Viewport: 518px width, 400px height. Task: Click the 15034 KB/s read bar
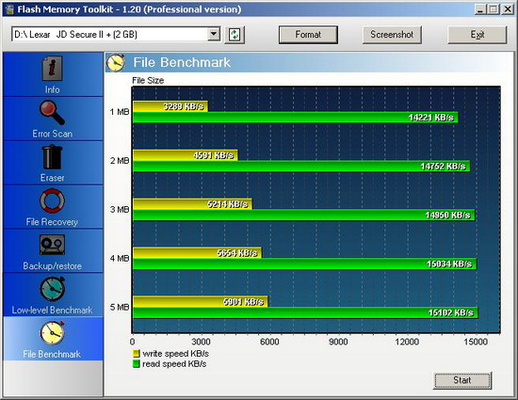[304, 264]
